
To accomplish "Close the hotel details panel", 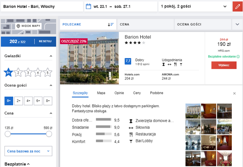I will [234, 93].
